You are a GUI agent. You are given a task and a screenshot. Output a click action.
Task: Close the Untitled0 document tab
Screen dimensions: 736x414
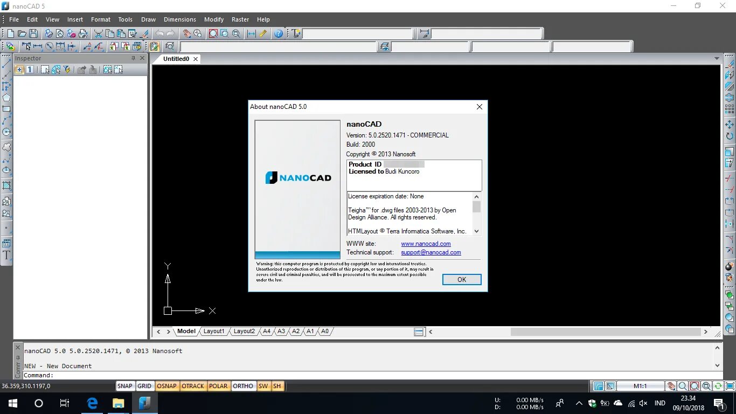(x=196, y=59)
